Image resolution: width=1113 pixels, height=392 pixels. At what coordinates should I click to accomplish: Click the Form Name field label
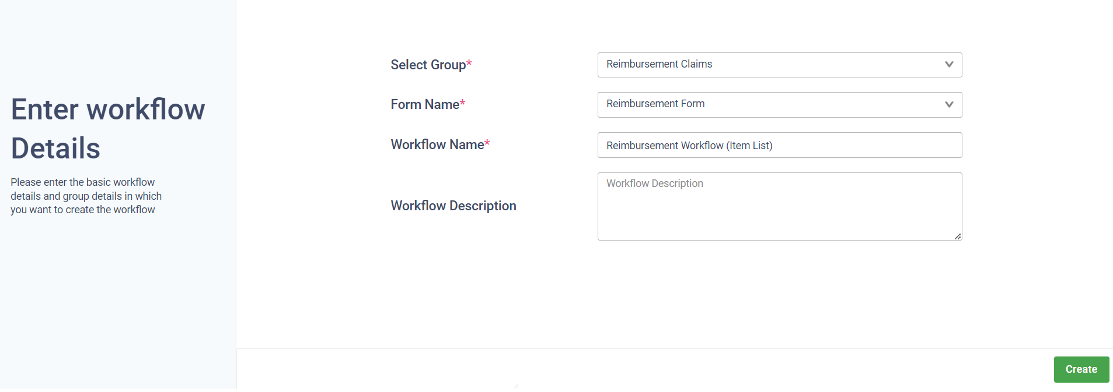[425, 104]
